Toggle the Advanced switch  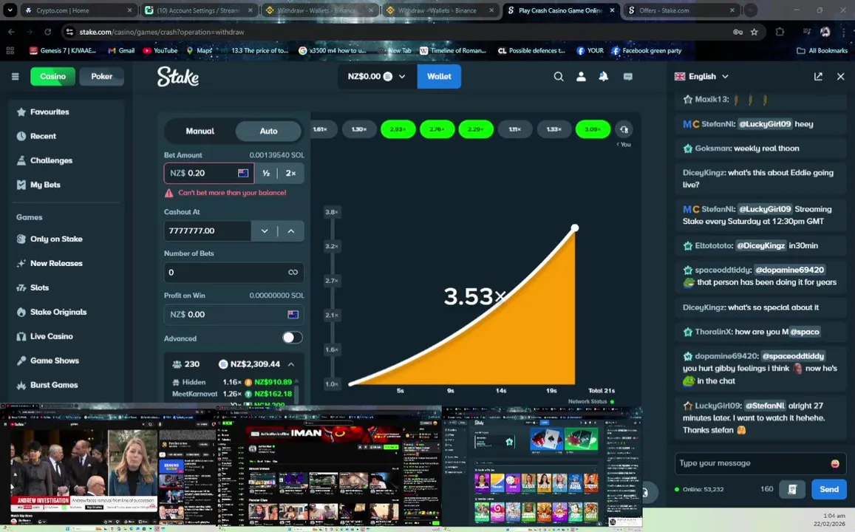[x=292, y=338]
